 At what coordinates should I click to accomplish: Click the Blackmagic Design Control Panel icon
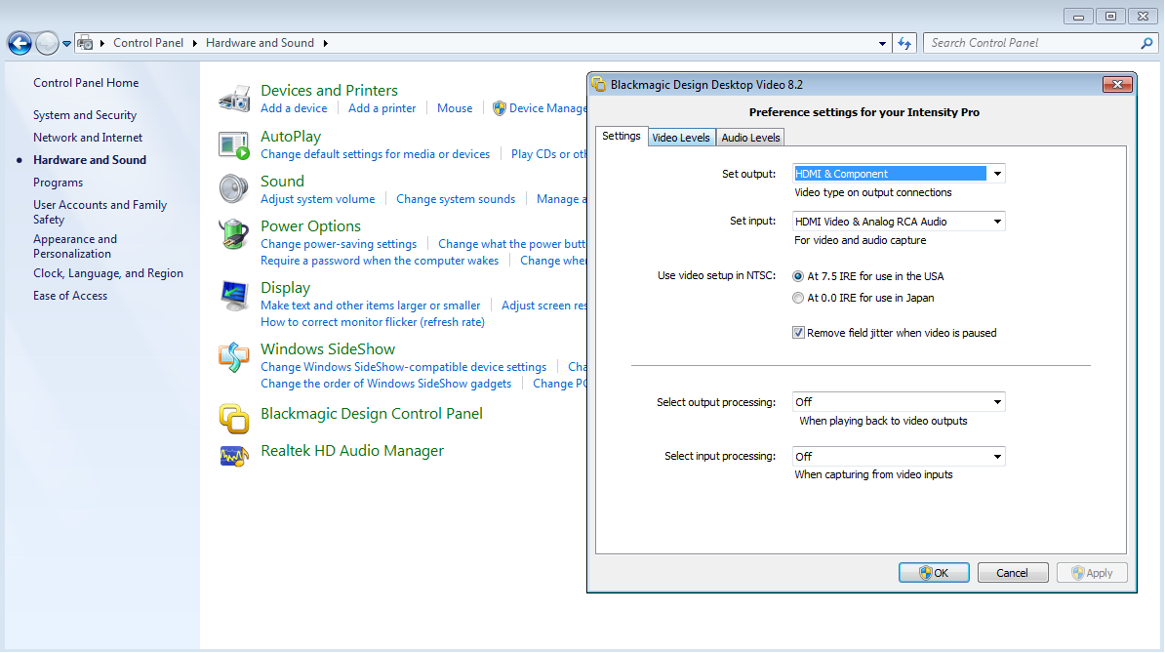click(x=234, y=418)
